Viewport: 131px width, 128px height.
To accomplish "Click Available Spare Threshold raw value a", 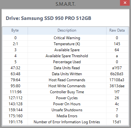I will [x=117, y=56].
